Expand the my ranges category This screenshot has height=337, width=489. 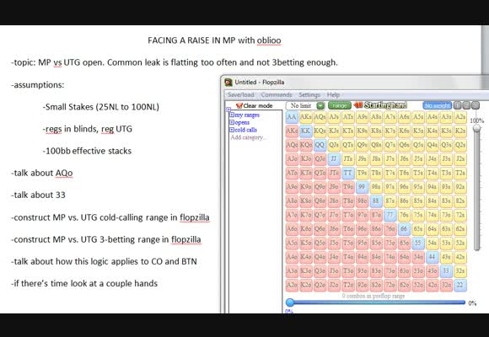[232, 115]
